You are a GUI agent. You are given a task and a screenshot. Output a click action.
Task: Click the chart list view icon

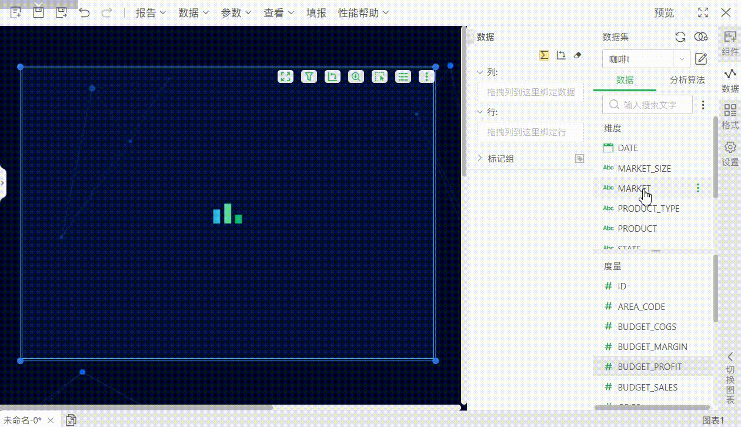[403, 76]
